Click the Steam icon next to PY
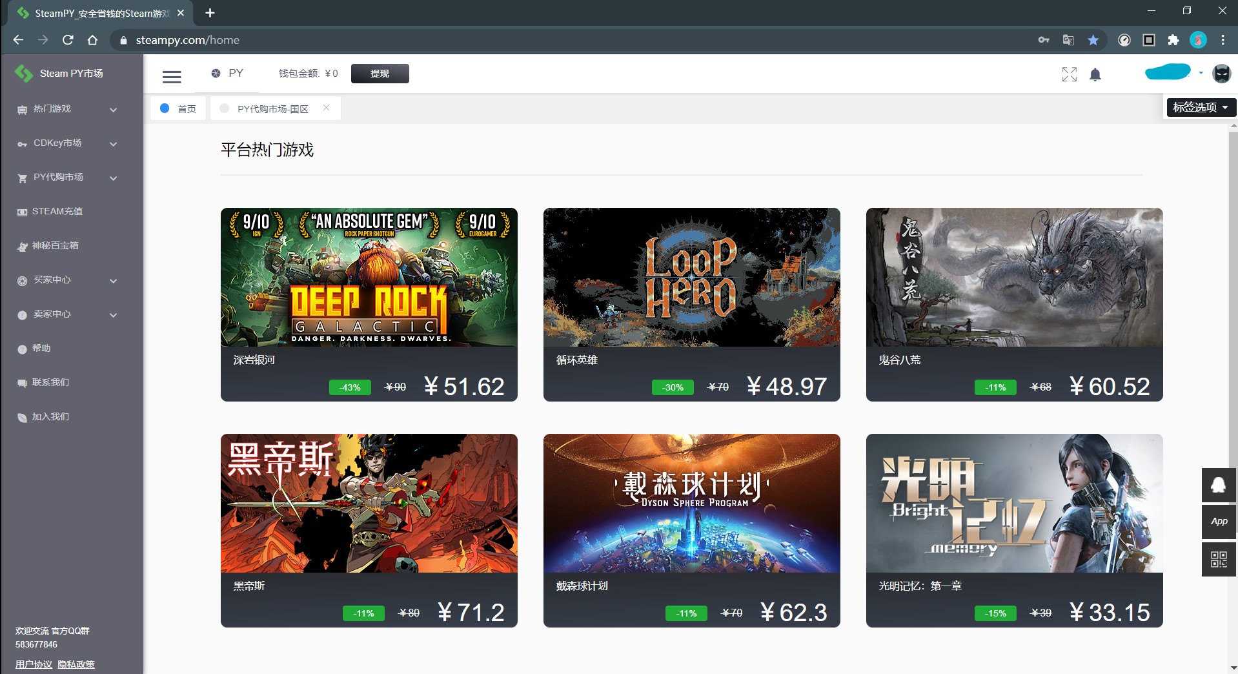Screen dimensions: 1238x674 [216, 74]
